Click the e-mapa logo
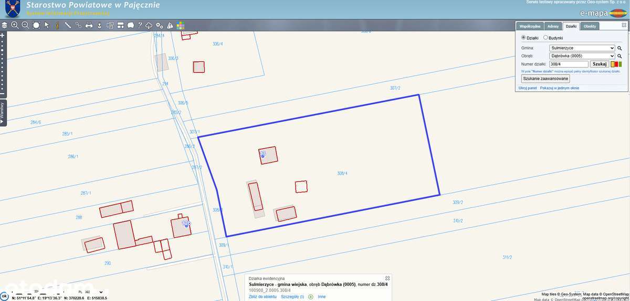Viewport: 630px width, 301px height. pos(603,13)
